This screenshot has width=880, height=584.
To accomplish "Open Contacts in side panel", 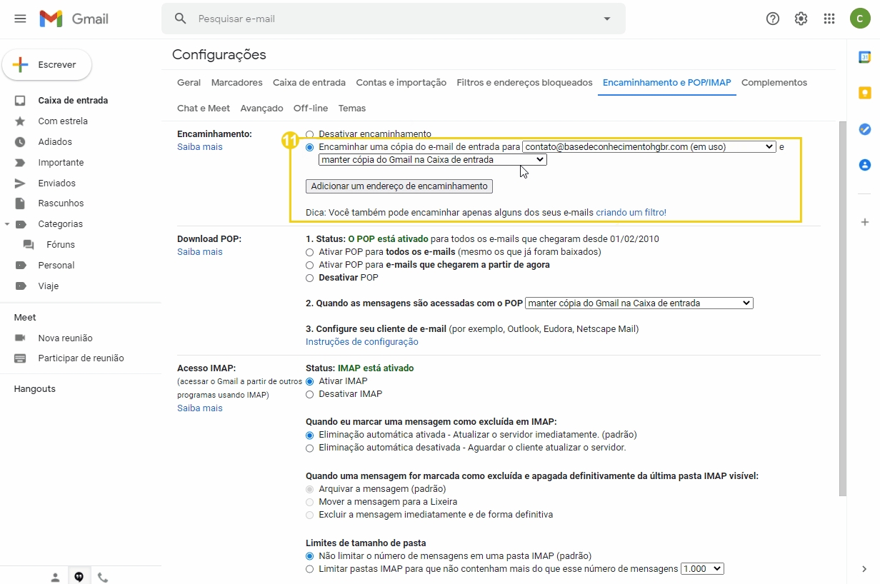I will (x=864, y=165).
